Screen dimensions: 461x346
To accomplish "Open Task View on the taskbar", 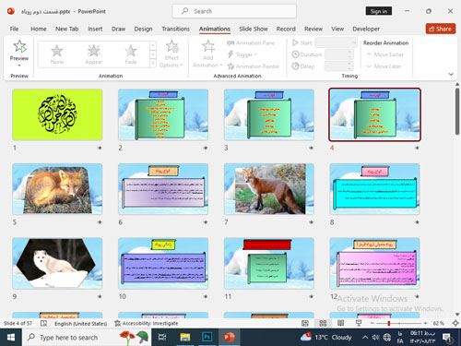I will pyautogui.click(x=162, y=338).
